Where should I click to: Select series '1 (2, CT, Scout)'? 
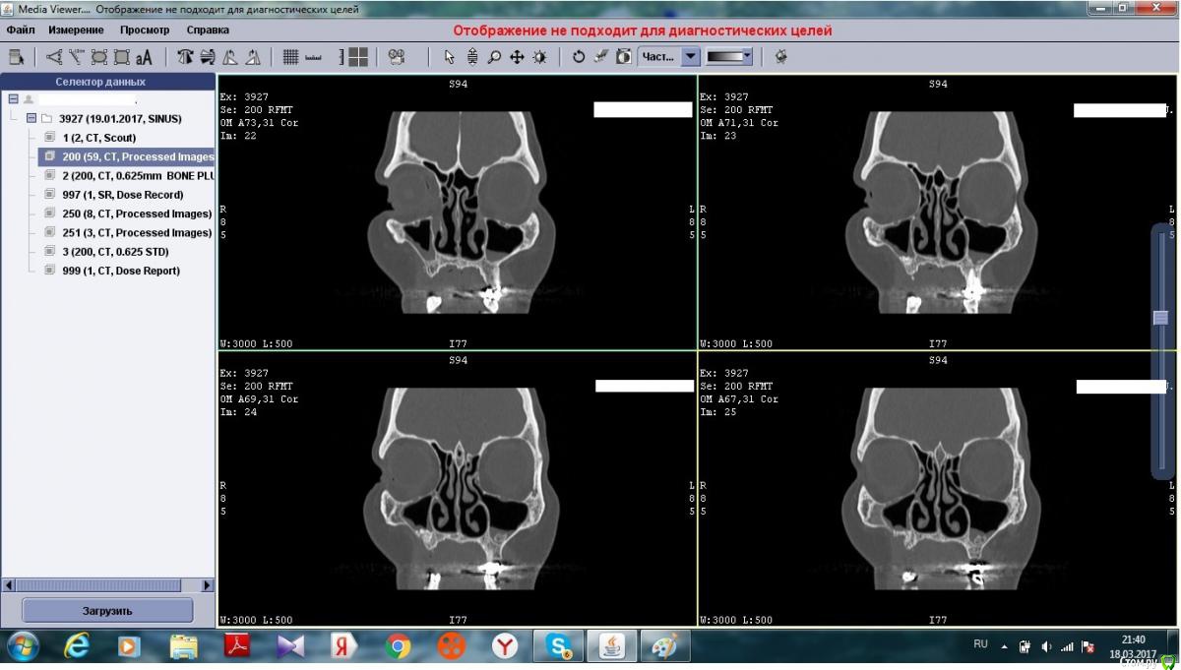click(x=98, y=138)
